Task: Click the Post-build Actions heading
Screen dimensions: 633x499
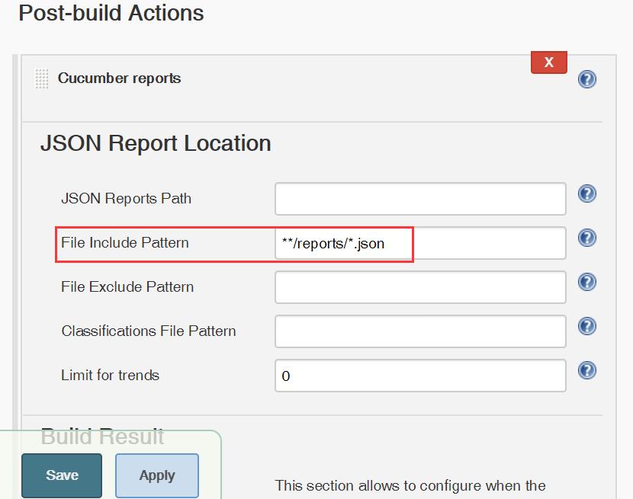Action: [111, 13]
